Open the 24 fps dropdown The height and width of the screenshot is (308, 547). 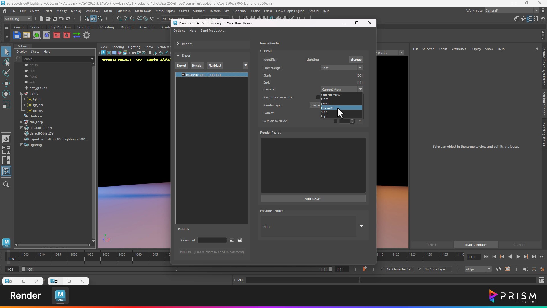[x=478, y=269]
